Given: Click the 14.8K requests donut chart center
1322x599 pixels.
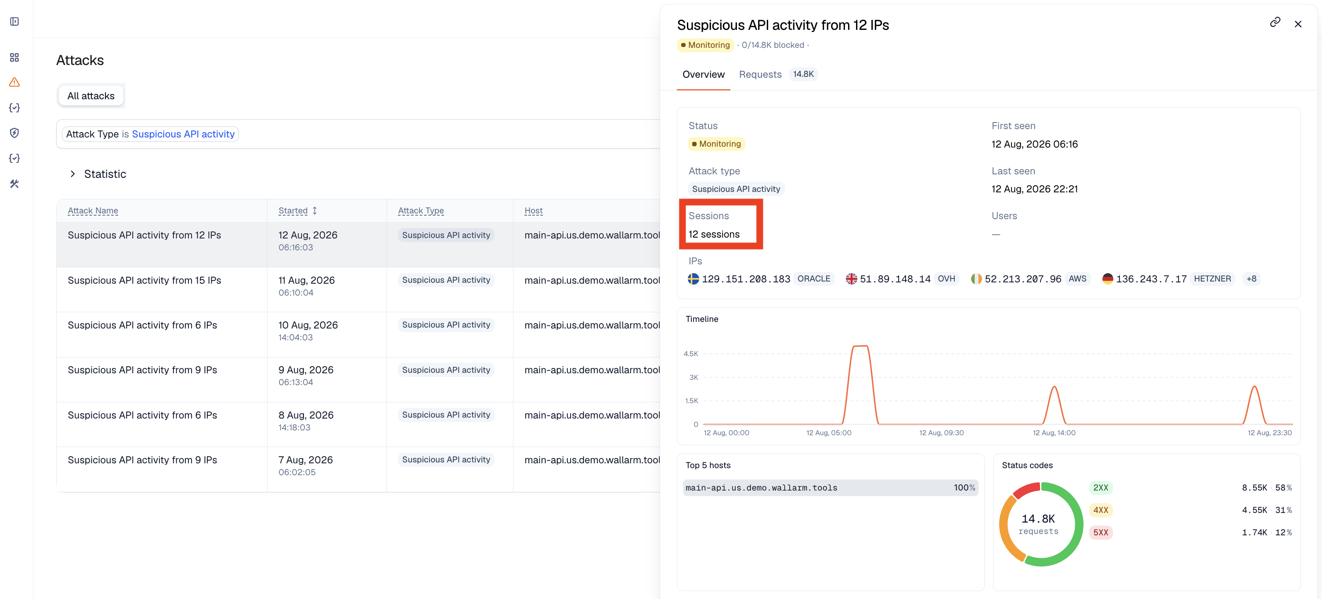Looking at the screenshot, I should (1038, 524).
